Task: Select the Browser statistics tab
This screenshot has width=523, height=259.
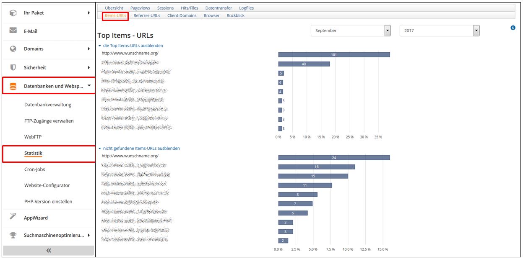Action: coord(211,15)
